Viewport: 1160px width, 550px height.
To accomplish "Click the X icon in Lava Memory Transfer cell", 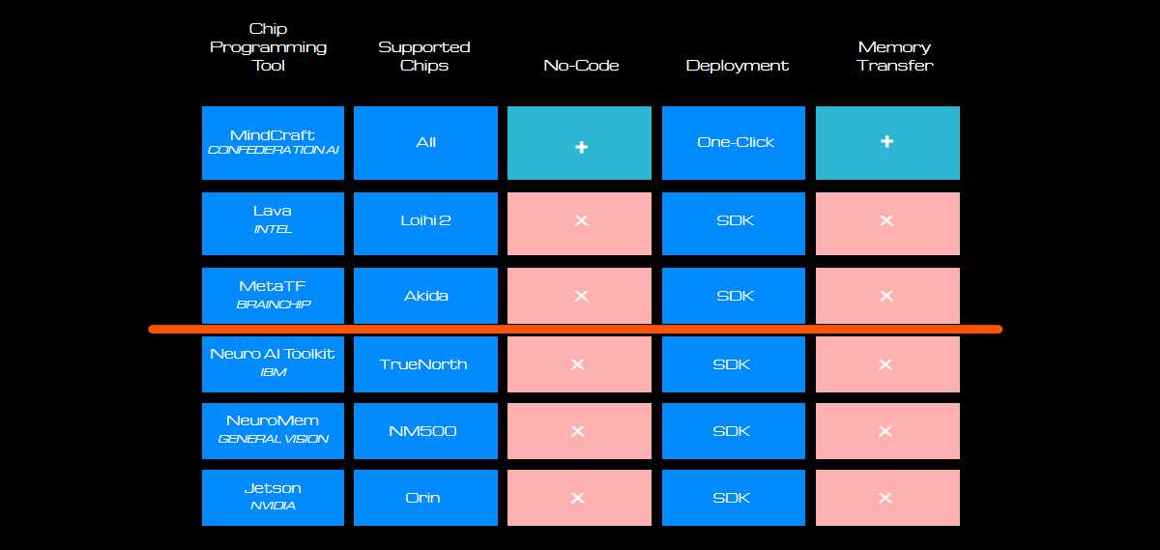I will coord(886,220).
